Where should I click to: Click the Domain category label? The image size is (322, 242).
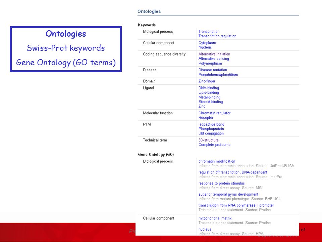(149, 81)
